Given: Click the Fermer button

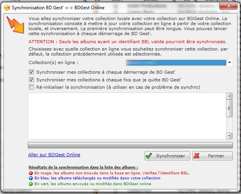Looking at the screenshot, I should coord(212,156).
